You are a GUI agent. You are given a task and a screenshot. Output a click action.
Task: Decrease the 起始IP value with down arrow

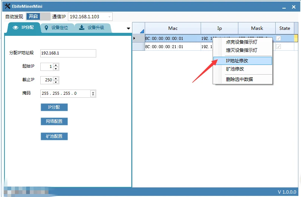(56, 69)
